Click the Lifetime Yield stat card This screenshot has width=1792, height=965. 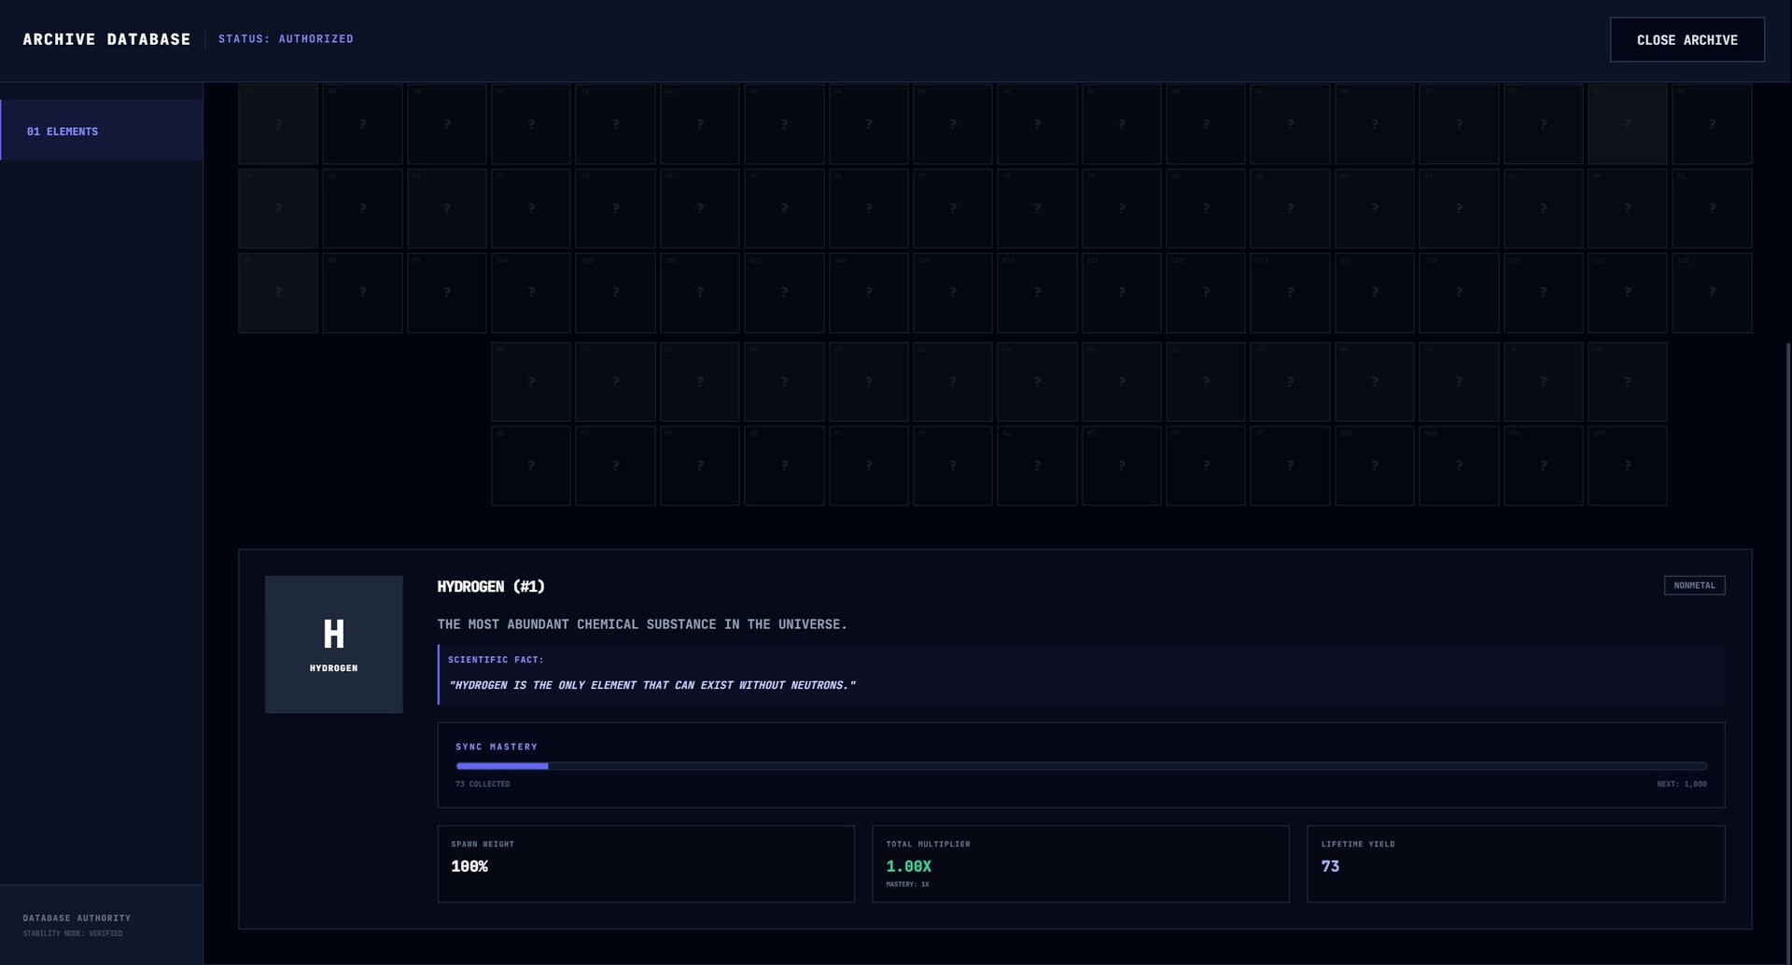click(x=1515, y=863)
